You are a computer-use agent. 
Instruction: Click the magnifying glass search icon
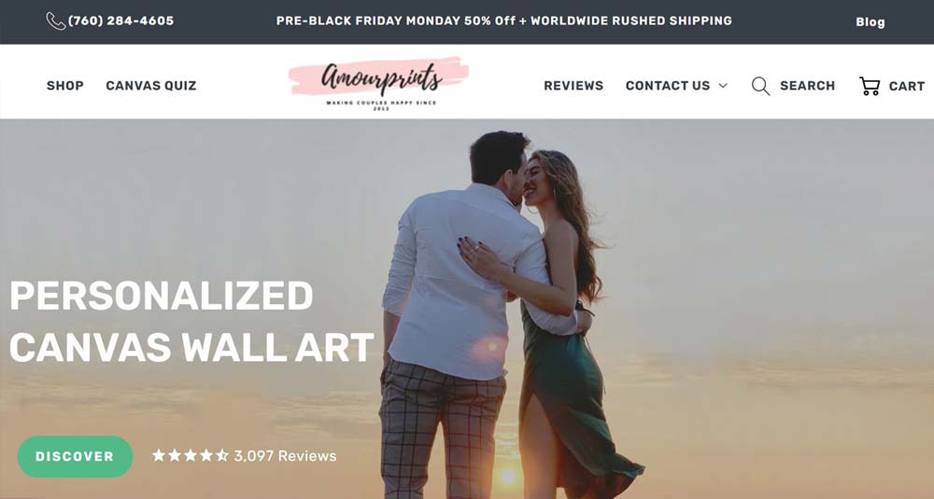tap(760, 86)
